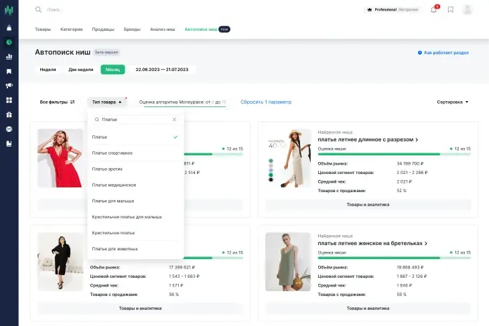
Task: Open the "Сортировка" dropdown
Action: 452,102
